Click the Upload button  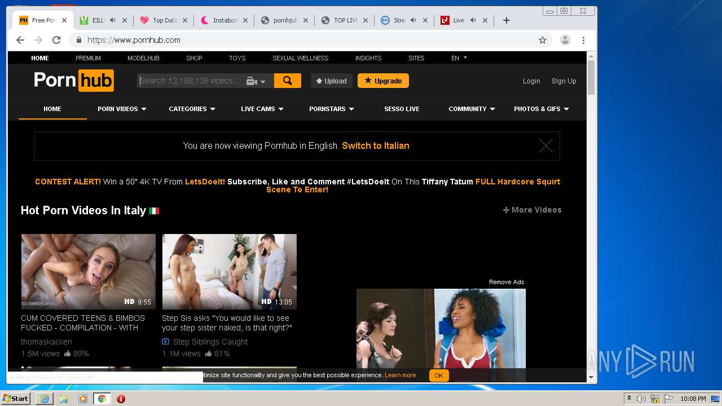332,81
